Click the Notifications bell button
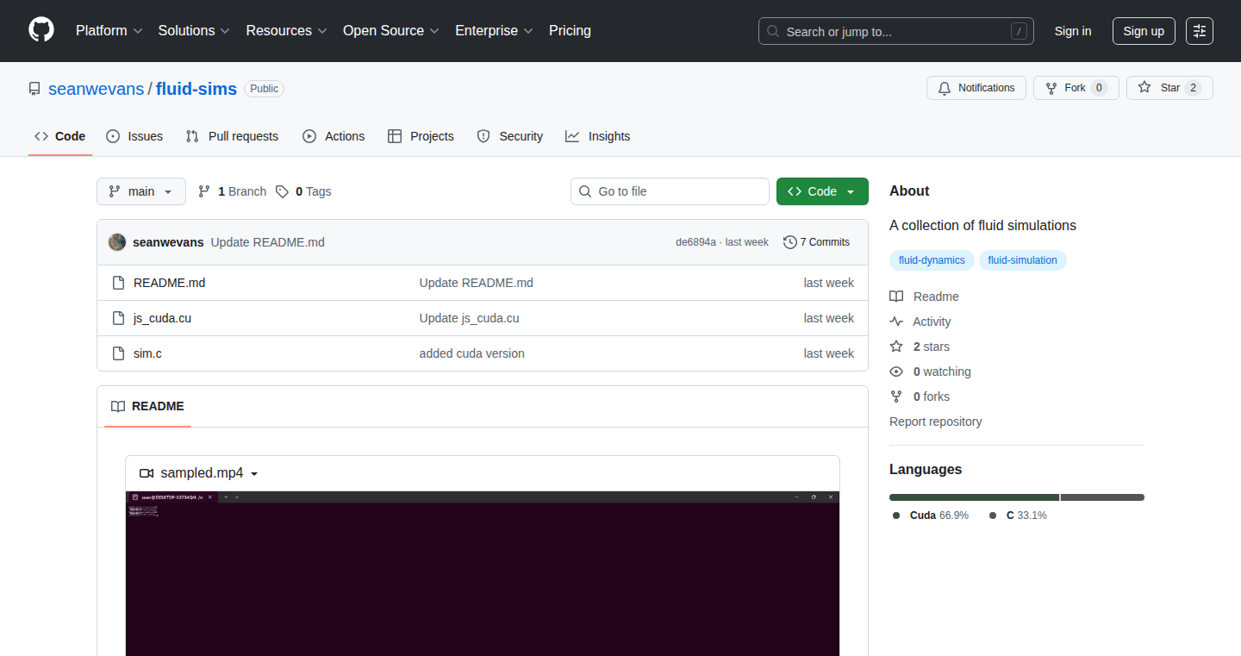The width and height of the screenshot is (1241, 656). (x=976, y=88)
